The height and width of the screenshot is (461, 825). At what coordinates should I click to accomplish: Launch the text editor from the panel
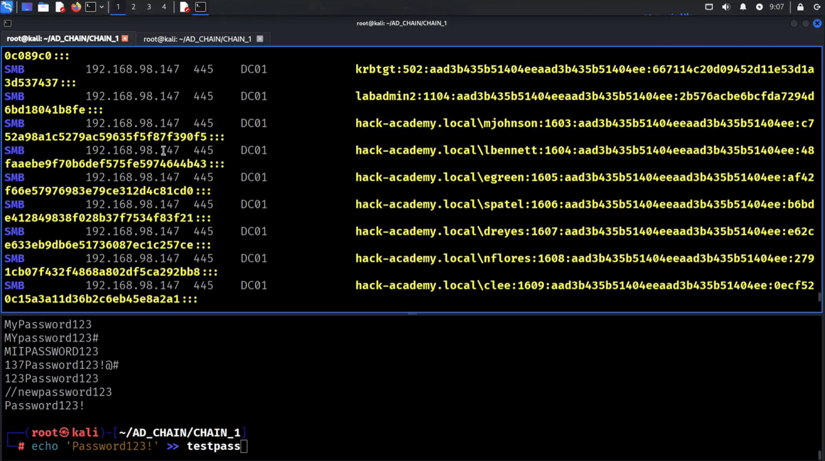click(60, 7)
